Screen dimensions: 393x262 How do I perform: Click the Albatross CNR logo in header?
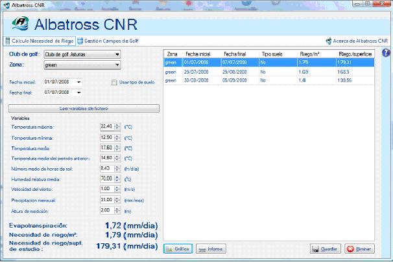pyautogui.click(x=20, y=23)
